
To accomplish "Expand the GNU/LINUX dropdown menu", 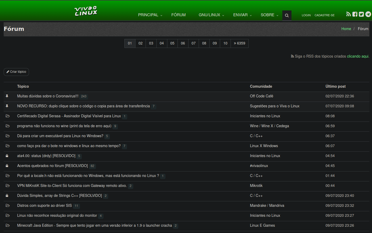I will point(211,15).
